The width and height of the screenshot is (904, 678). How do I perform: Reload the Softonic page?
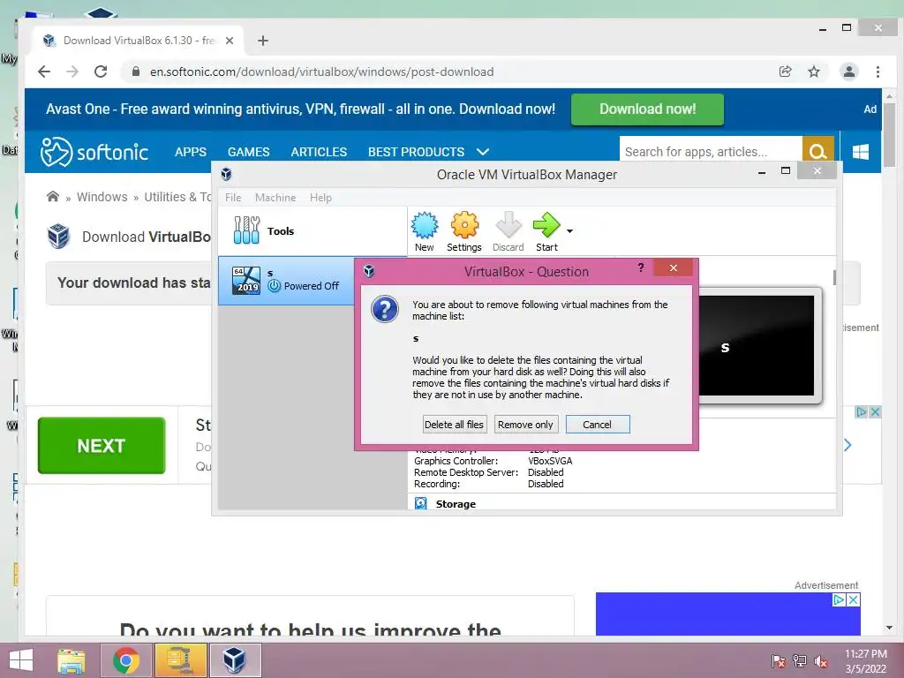[101, 72]
